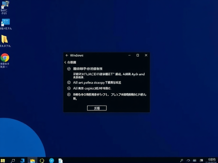Toggle the circle beside the last dialog option
Image resolution: width=218 pixels, height=163 pixels.
[69, 95]
